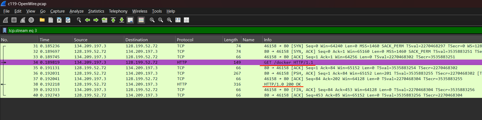Toggle automatic scrolling during live capture
482x120 pixels.
click(x=130, y=20)
